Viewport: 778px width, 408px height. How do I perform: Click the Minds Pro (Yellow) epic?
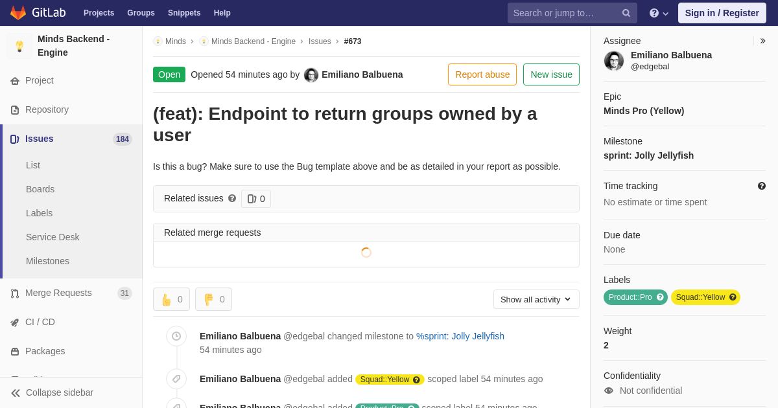click(x=644, y=111)
